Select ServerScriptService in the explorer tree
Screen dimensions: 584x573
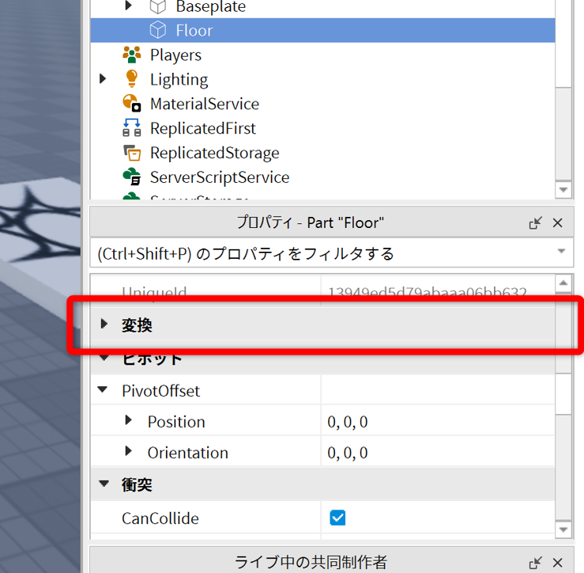pyautogui.click(x=219, y=177)
